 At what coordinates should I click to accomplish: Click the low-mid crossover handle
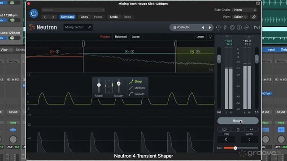(x=83, y=44)
